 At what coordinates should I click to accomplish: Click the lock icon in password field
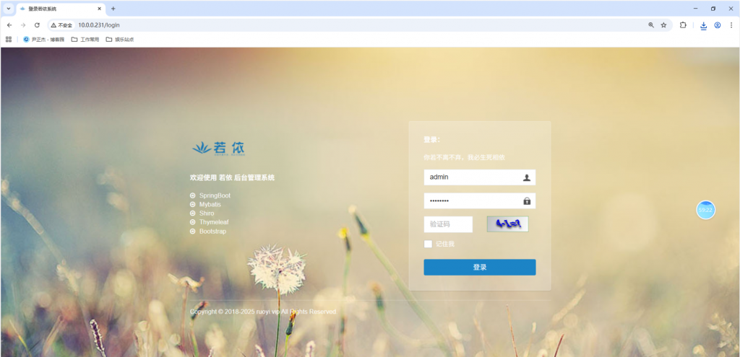[x=527, y=201]
